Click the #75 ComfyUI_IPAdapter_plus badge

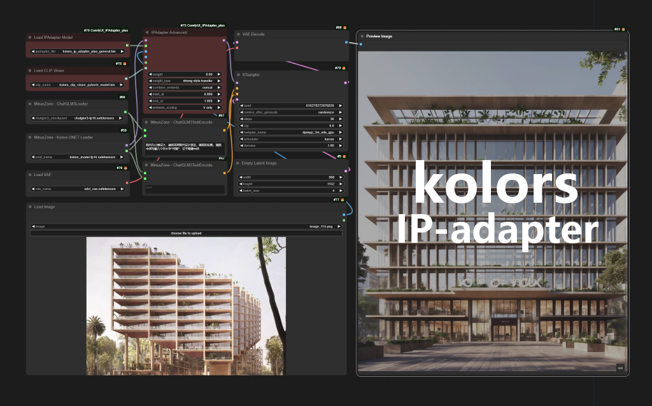tap(202, 25)
